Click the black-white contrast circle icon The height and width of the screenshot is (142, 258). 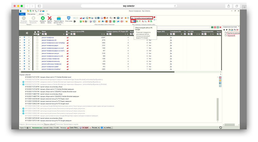point(74,21)
